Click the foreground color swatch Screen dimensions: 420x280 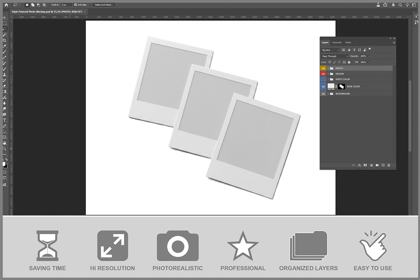pos(4,164)
